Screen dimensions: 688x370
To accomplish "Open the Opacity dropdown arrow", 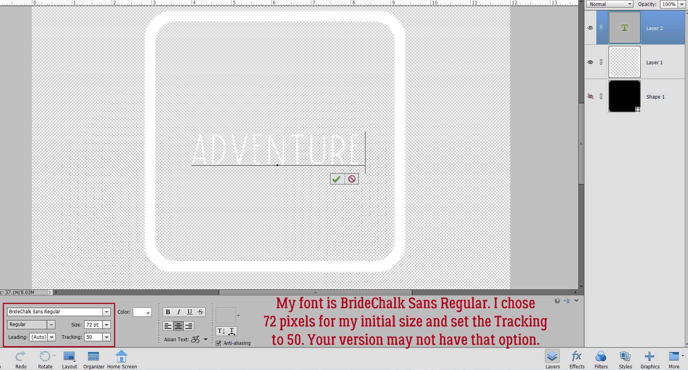I will tap(682, 4).
